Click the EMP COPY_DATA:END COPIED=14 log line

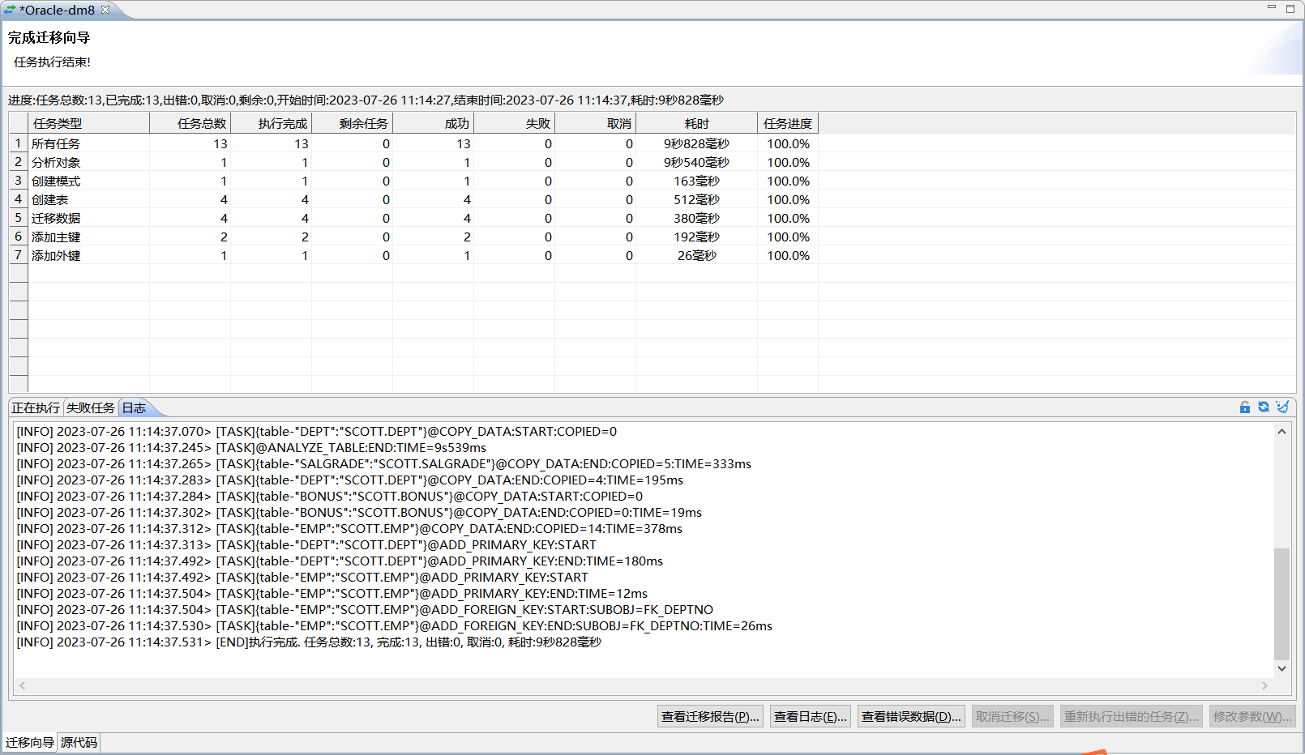349,528
